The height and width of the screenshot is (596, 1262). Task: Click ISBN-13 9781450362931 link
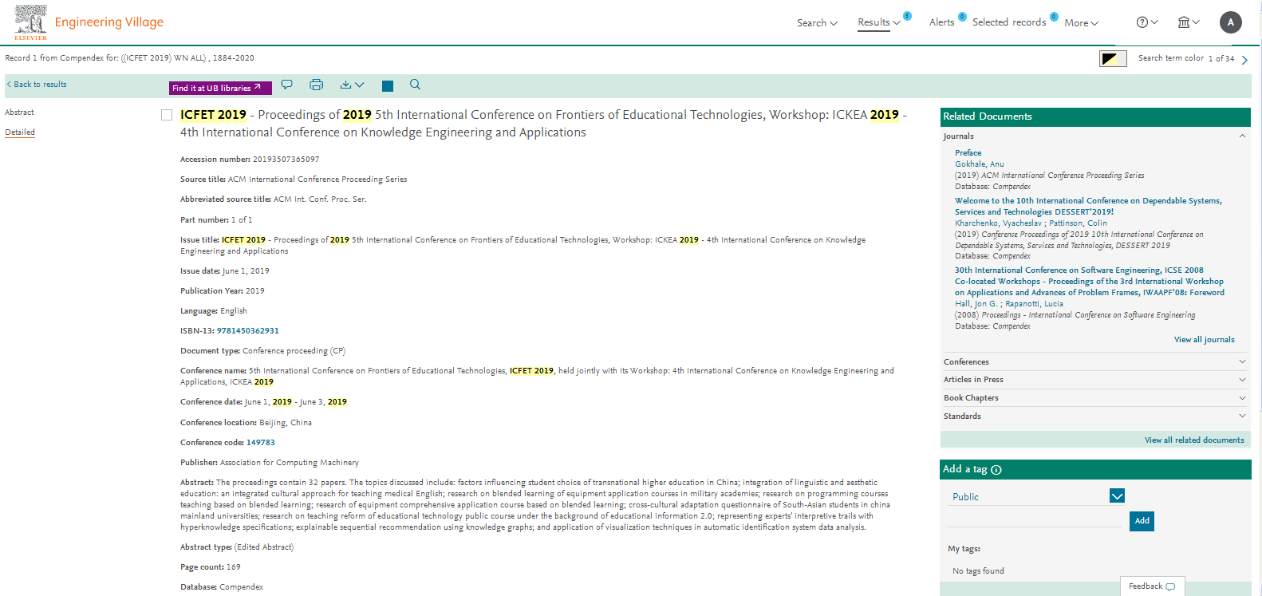[248, 331]
